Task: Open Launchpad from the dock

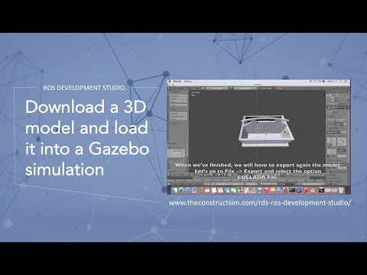Action: pos(180,190)
